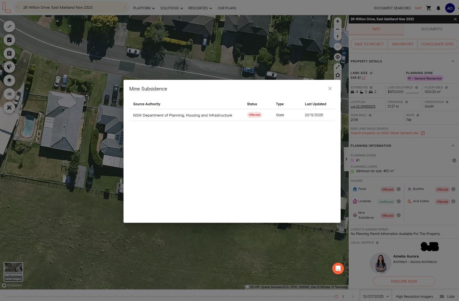The width and height of the screenshot is (459, 301).
Task: Zoom out on the map with minus button
Action: pos(337,29)
